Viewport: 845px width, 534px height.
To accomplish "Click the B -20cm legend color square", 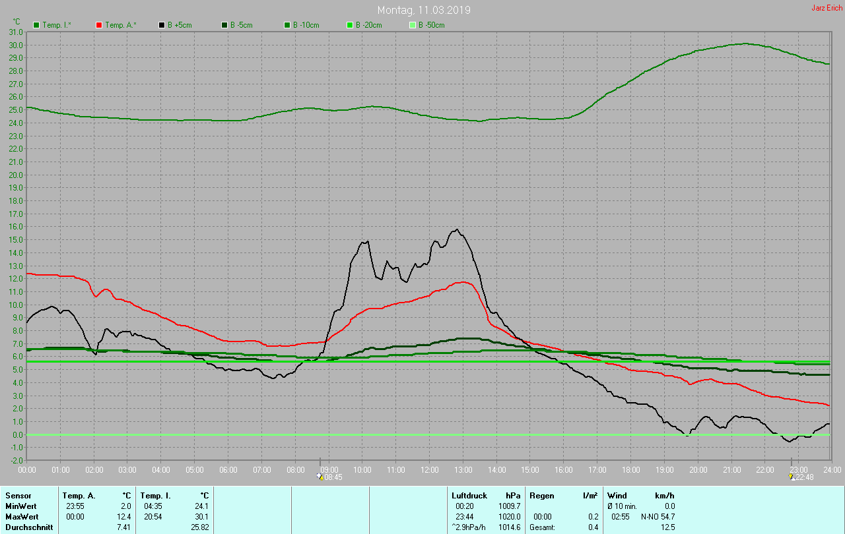I will [x=350, y=25].
